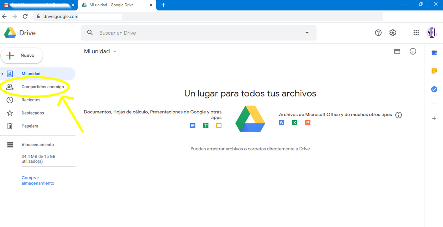The image size is (443, 227).
Task: Click the Nuevo button
Action: tap(22, 55)
